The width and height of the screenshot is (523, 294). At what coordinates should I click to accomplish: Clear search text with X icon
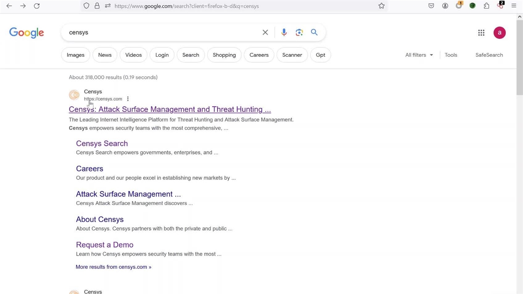265,32
